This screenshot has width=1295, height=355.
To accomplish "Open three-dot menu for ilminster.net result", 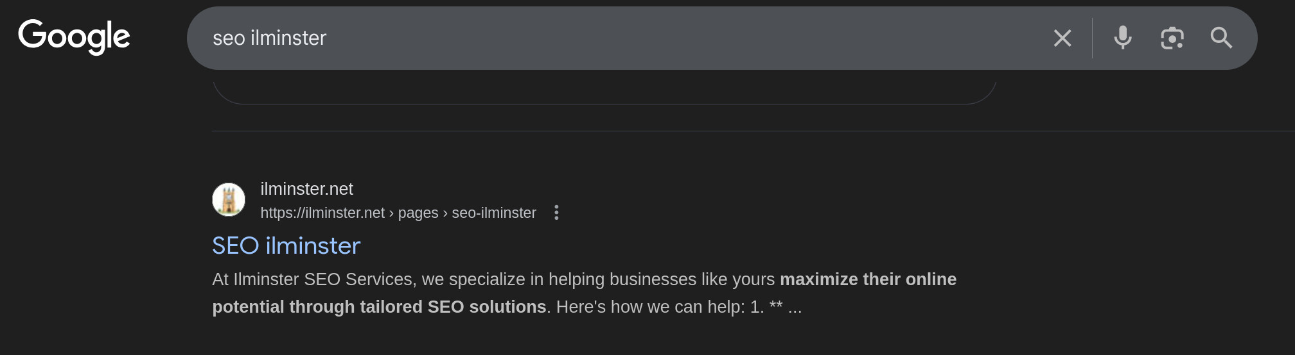I will coord(556,213).
